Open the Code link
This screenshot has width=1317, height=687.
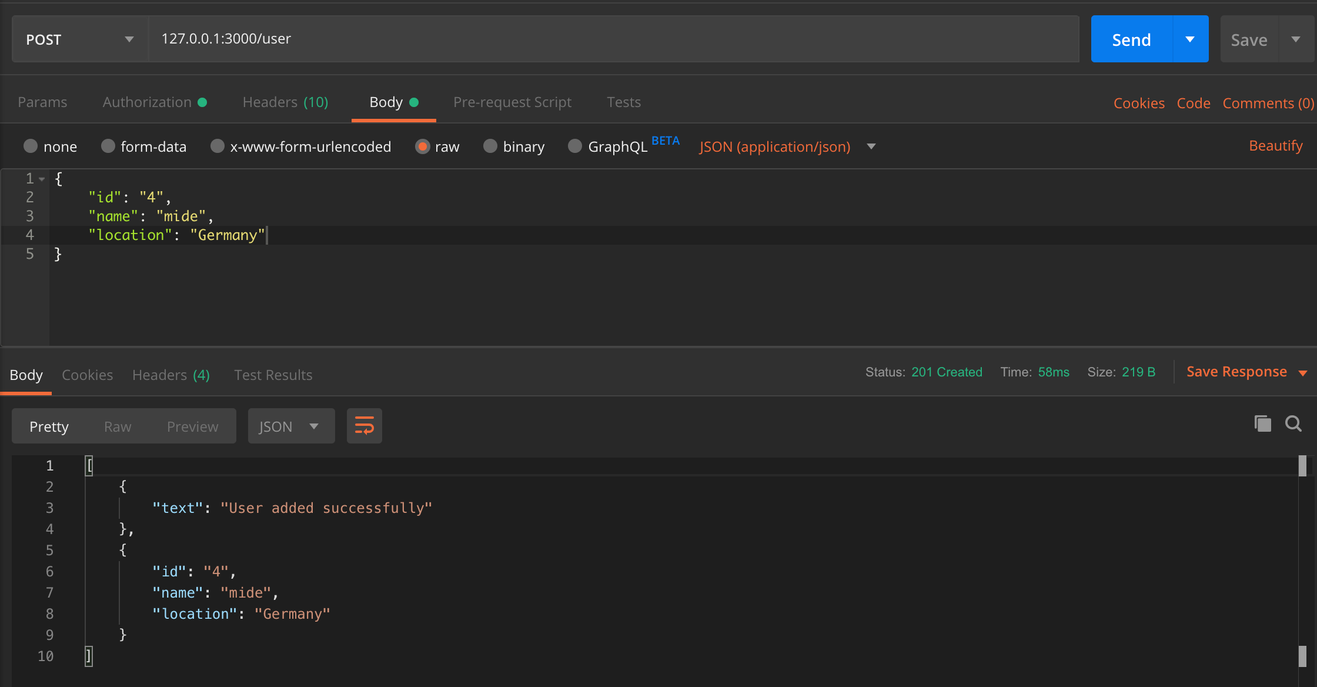click(x=1193, y=103)
